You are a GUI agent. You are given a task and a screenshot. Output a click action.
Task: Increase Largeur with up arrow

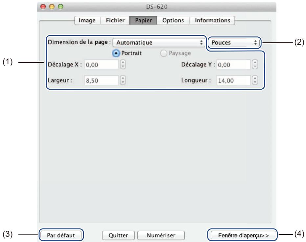pos(123,78)
